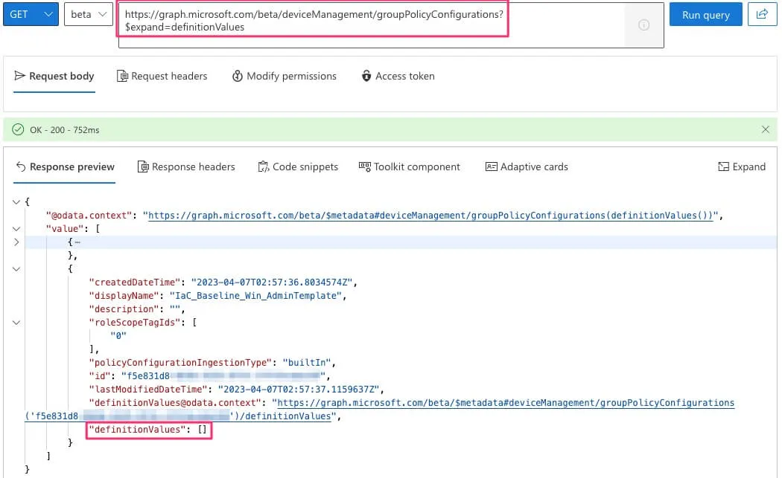Click the "0" role scope tag value
Screen dimensions: 782x478
[118, 335]
